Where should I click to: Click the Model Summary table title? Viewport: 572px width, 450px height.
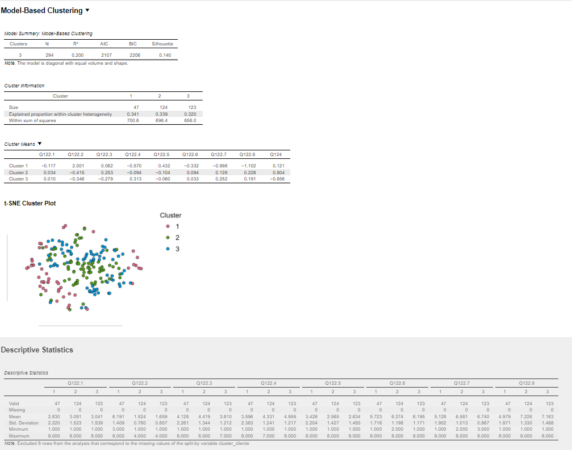tap(48, 33)
